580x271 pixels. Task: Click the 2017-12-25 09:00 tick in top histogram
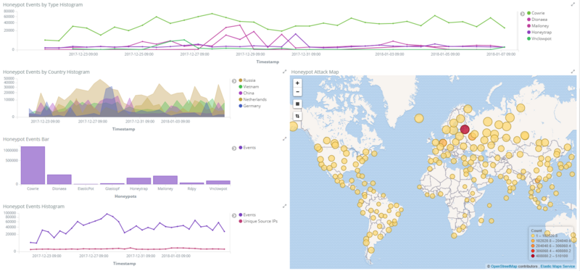tap(139, 54)
